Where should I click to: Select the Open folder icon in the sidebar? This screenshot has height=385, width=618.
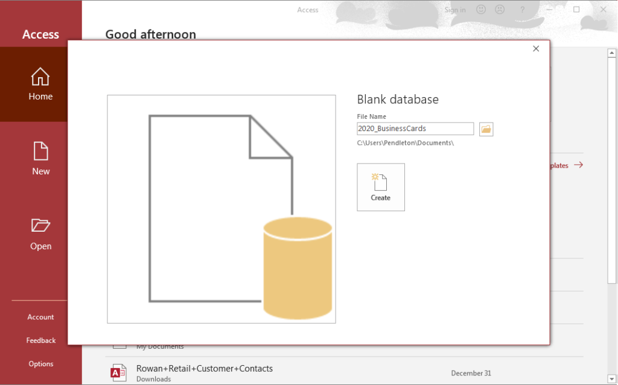click(x=40, y=225)
